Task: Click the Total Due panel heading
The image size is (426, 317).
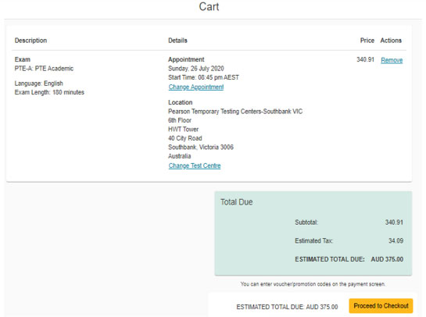Action: [236, 202]
